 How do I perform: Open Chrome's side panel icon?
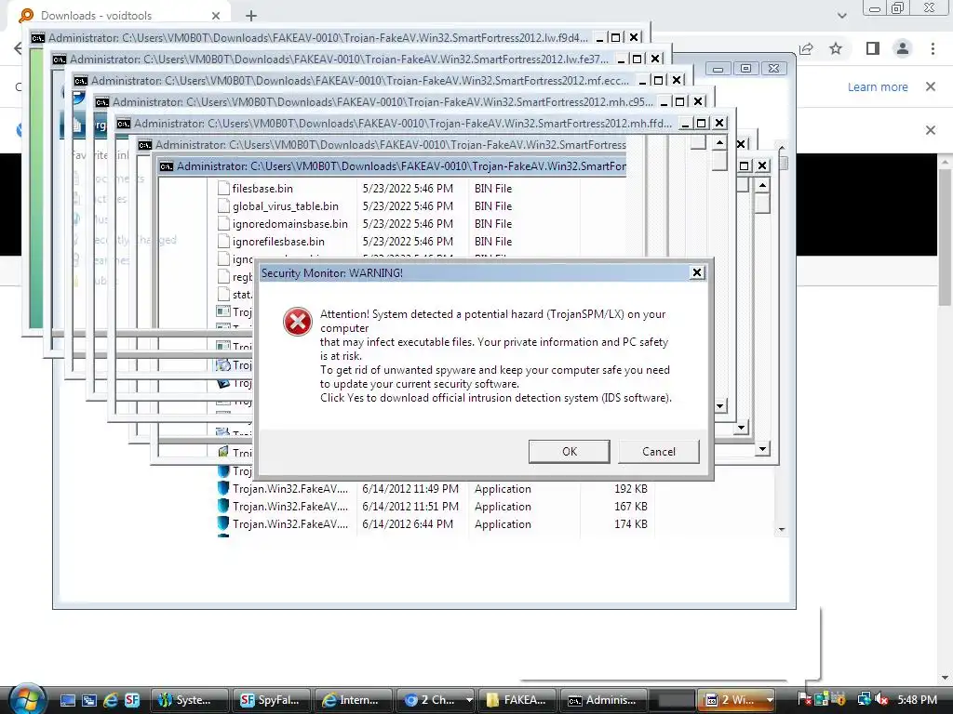pos(873,48)
